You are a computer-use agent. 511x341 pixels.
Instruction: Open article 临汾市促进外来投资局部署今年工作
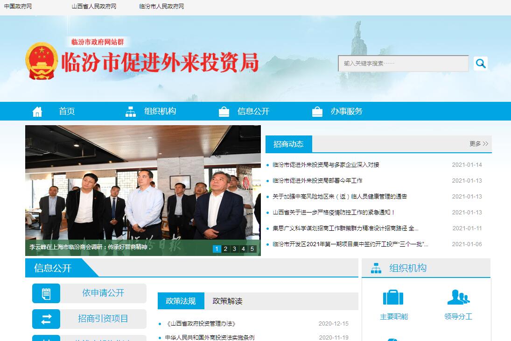(x=317, y=181)
